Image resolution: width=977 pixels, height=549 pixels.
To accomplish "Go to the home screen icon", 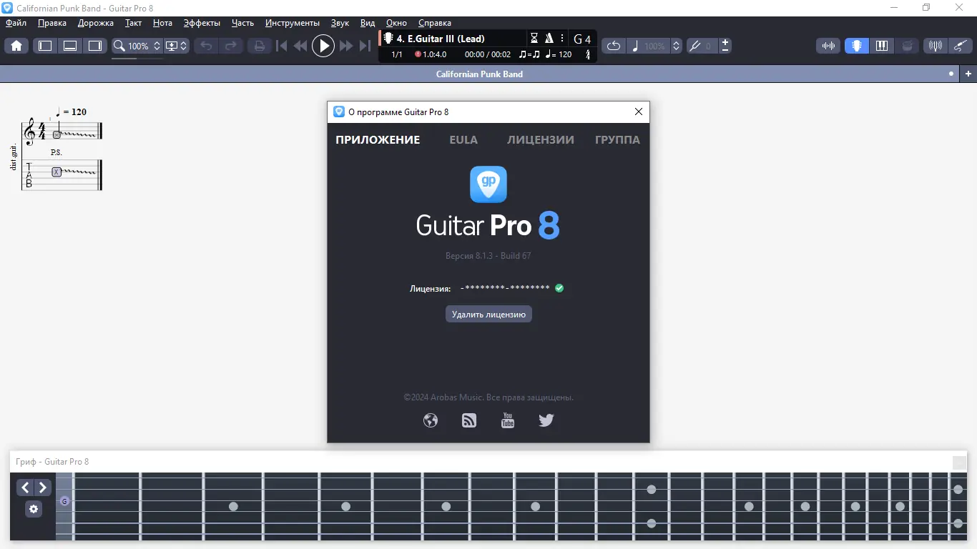I will tap(16, 46).
